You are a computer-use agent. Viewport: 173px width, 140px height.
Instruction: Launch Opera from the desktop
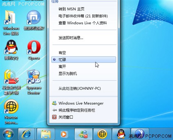(34, 50)
